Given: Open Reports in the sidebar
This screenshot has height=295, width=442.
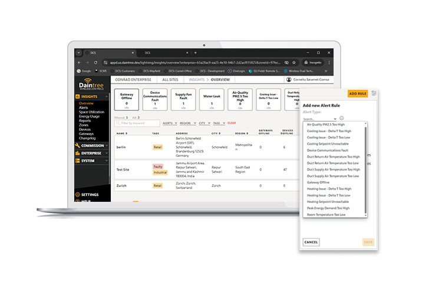Looking at the screenshot, I should coord(85,121).
